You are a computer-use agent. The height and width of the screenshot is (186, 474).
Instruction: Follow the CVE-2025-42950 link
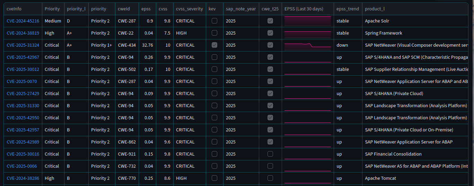pos(23,118)
